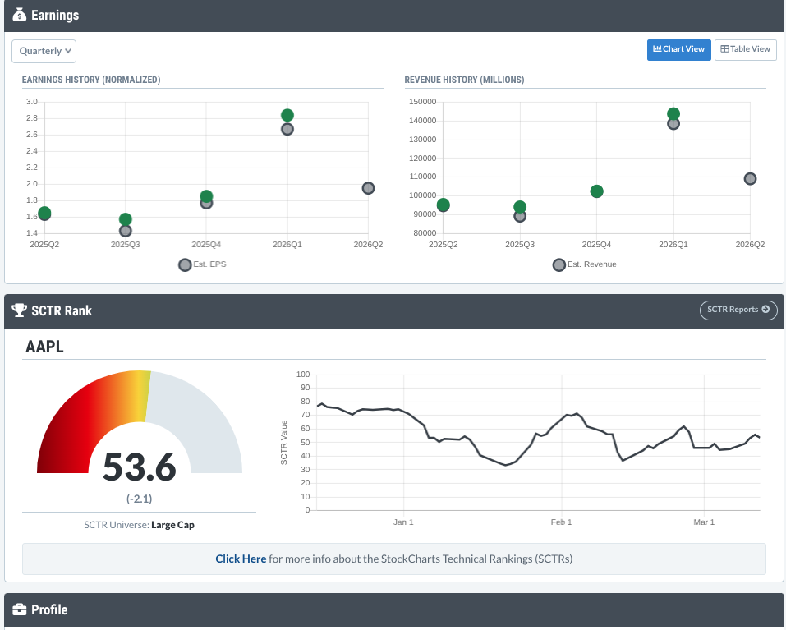Click the (-2.1) SCTR change value
This screenshot has width=786, height=630.
140,499
